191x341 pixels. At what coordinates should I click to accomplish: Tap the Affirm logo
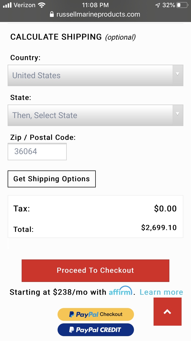(x=120, y=291)
